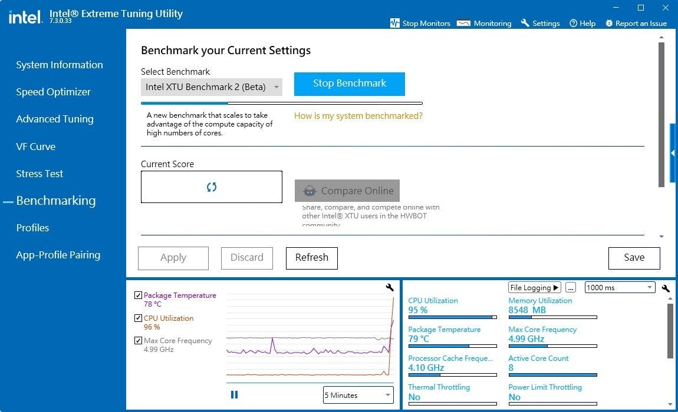This screenshot has height=412, width=678.
Task: Click the Stop Monitors waveform icon
Action: 395,23
